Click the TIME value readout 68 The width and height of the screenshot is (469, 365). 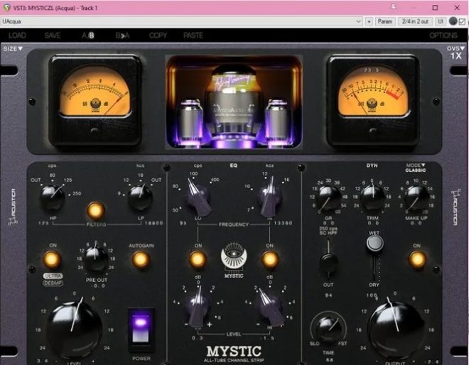coord(329,360)
